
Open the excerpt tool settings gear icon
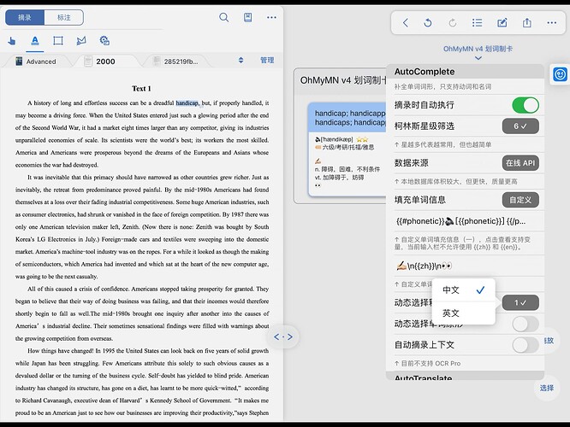[104, 41]
